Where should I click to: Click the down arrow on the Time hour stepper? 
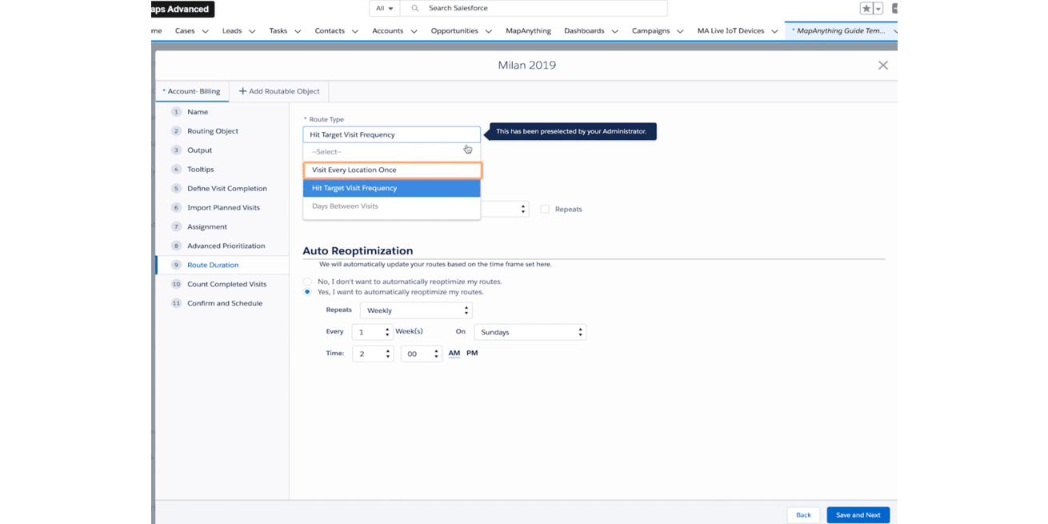(x=387, y=357)
